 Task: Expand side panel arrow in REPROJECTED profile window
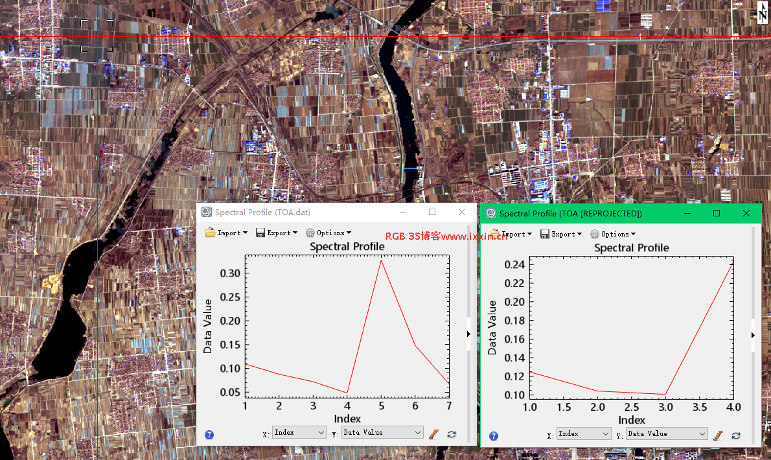tap(753, 335)
